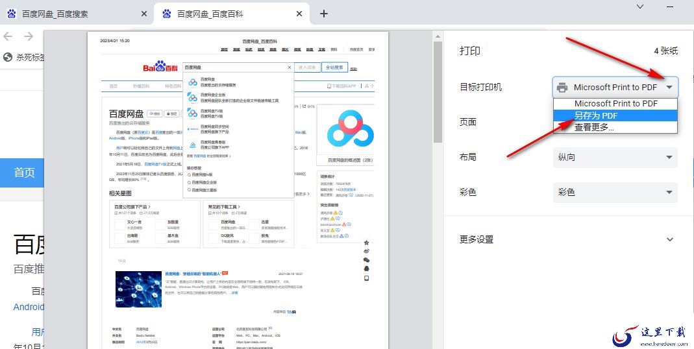Image resolution: width=694 pixels, height=349 pixels.
Task: Click the print preview scrollbar
Action: point(438,92)
